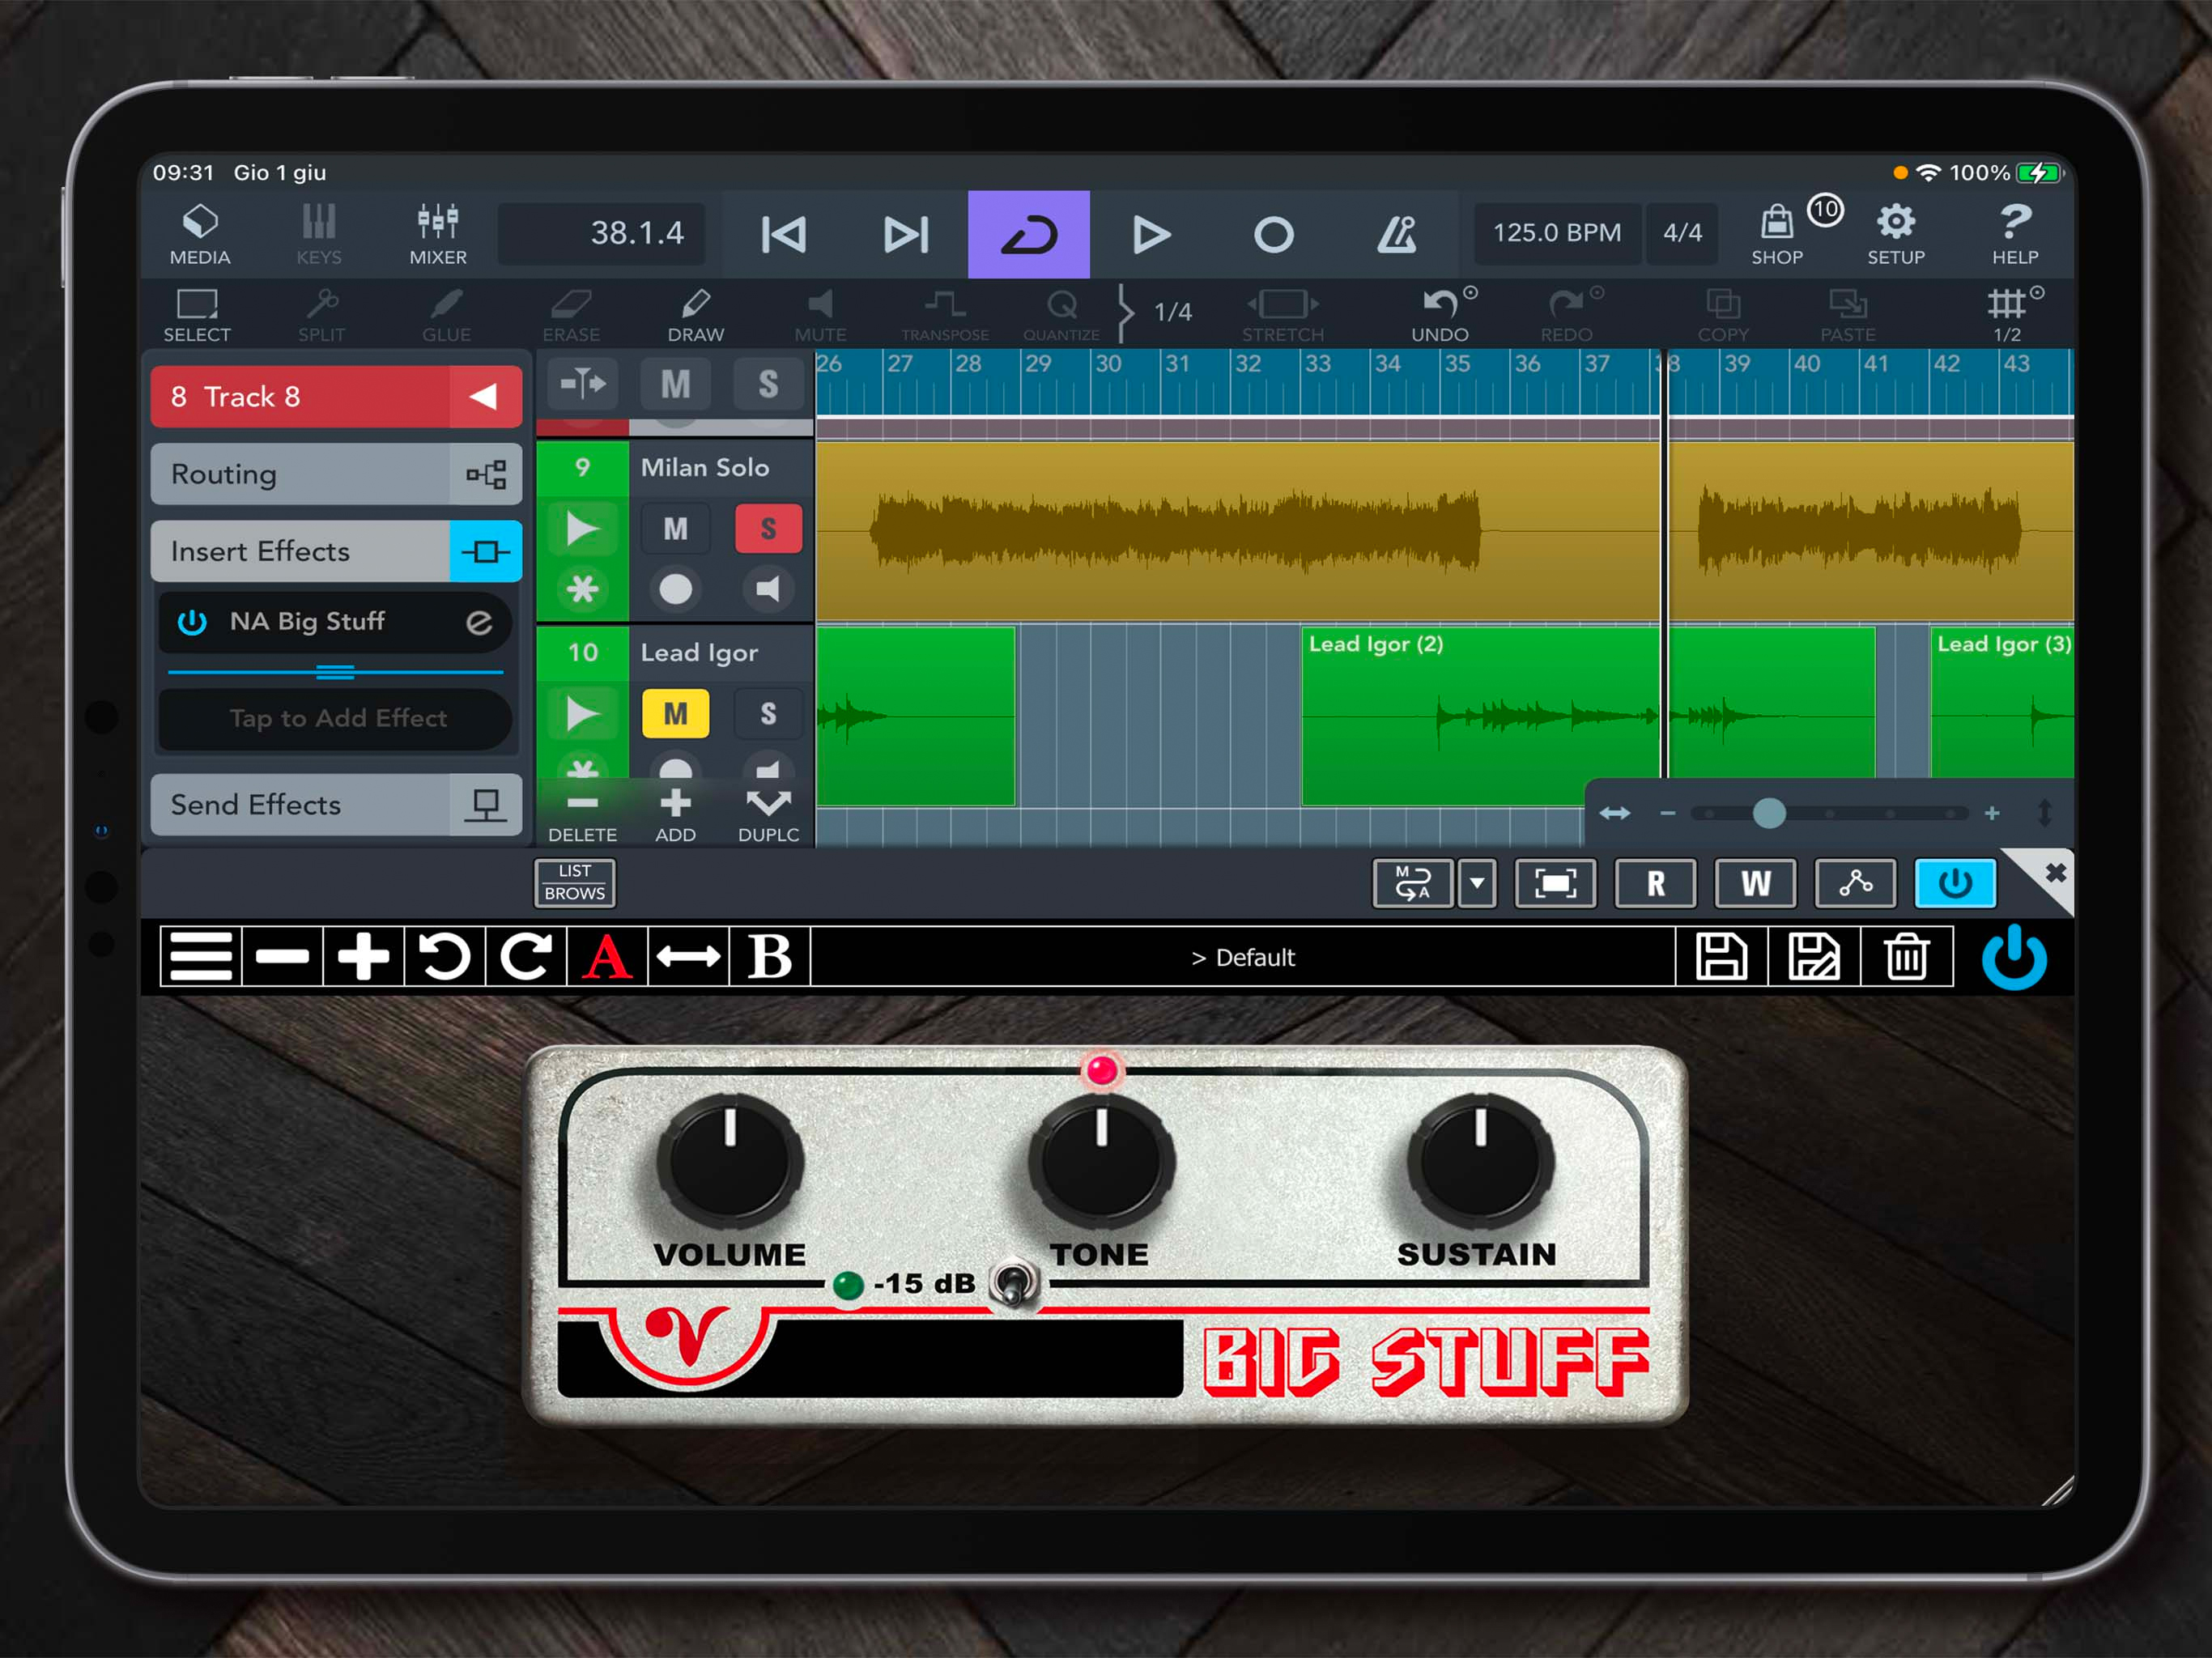2212x1658 pixels.
Task: Open the metronome settings
Action: [x=1398, y=233]
